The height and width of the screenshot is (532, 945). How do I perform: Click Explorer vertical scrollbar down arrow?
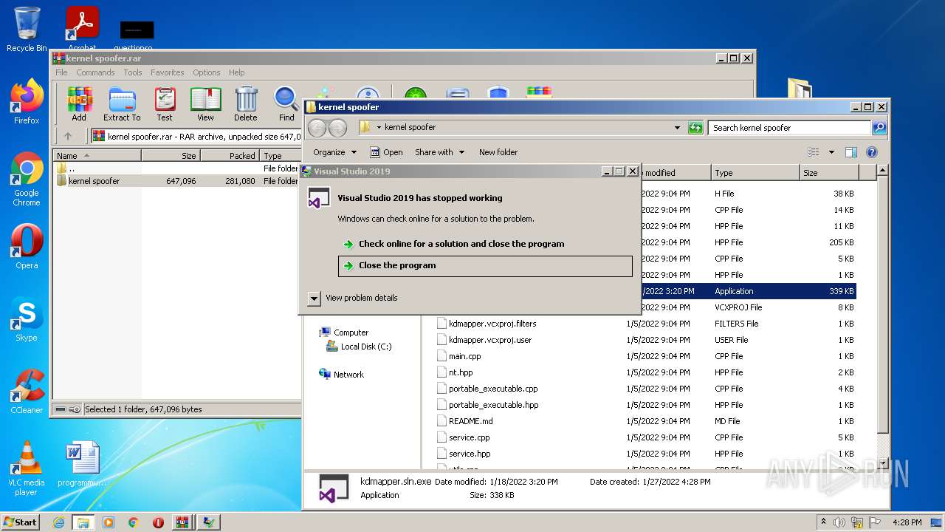[x=883, y=463]
